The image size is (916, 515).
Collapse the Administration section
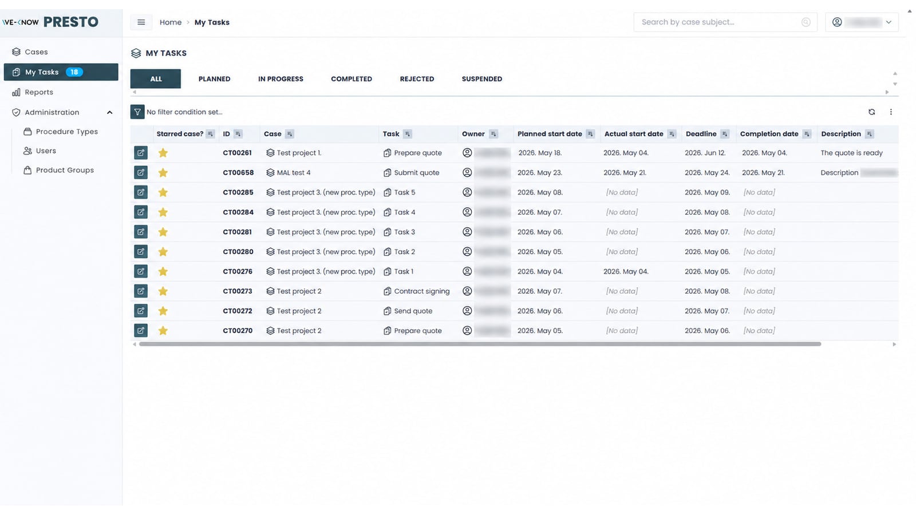pos(109,113)
